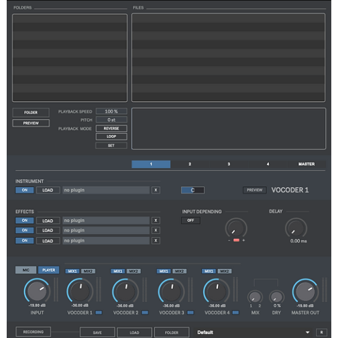Load an instrument plugin with LOAD
The height and width of the screenshot is (338, 338).
[48, 190]
